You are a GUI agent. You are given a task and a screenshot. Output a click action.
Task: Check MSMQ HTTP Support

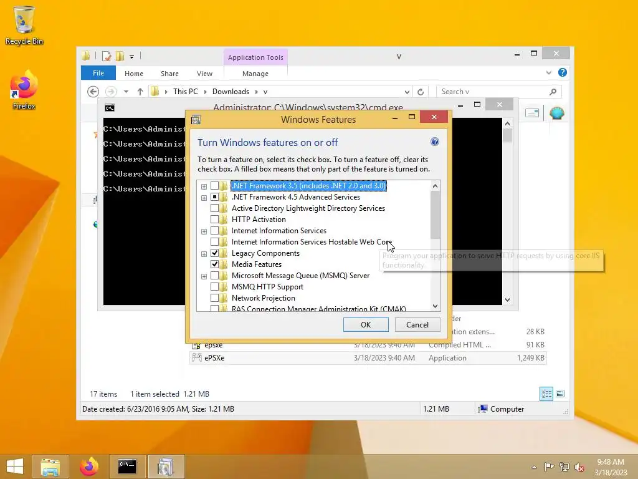(x=214, y=287)
